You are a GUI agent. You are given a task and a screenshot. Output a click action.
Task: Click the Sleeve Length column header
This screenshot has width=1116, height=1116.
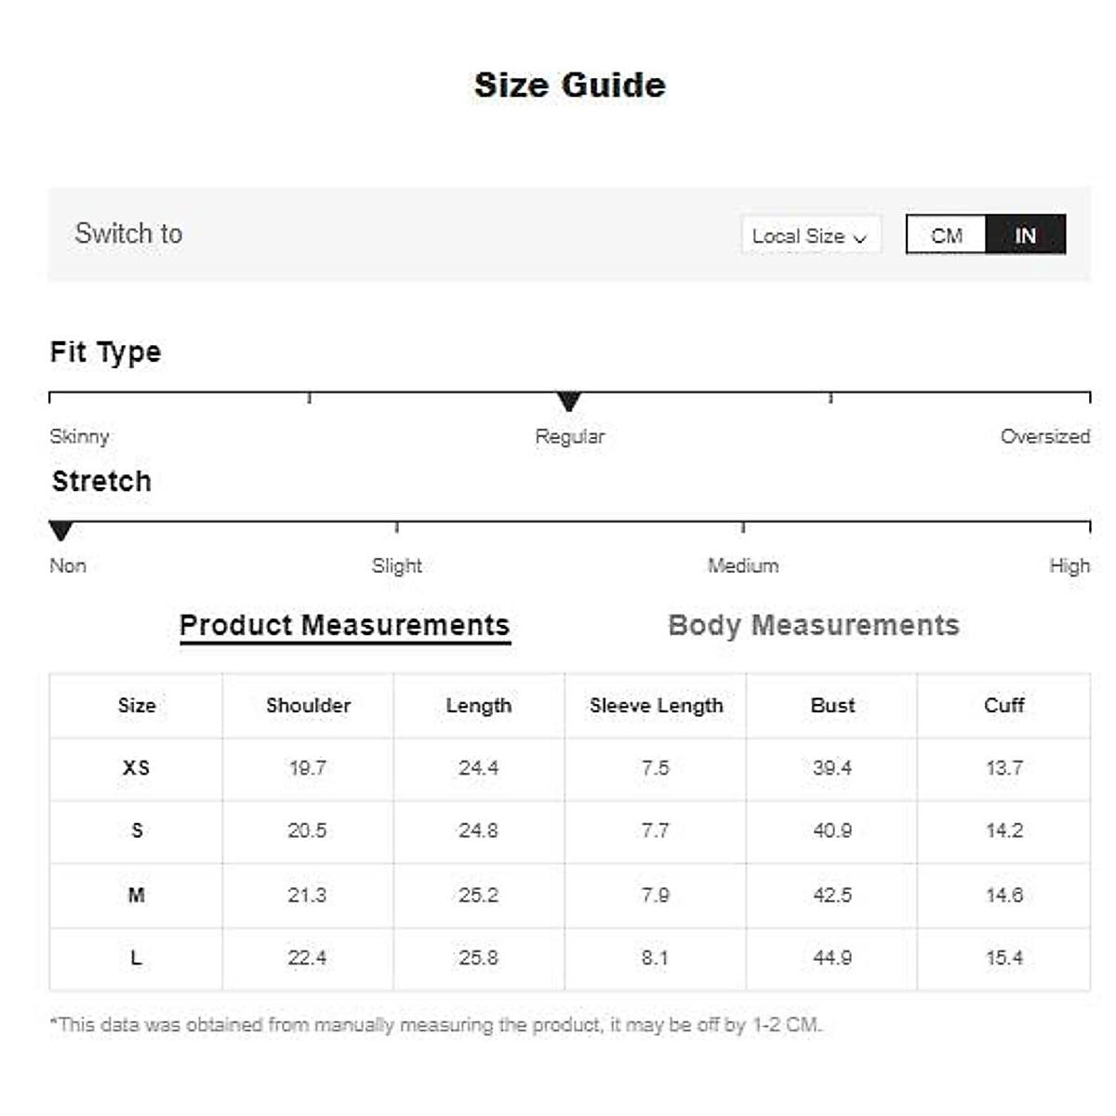pyautogui.click(x=656, y=705)
